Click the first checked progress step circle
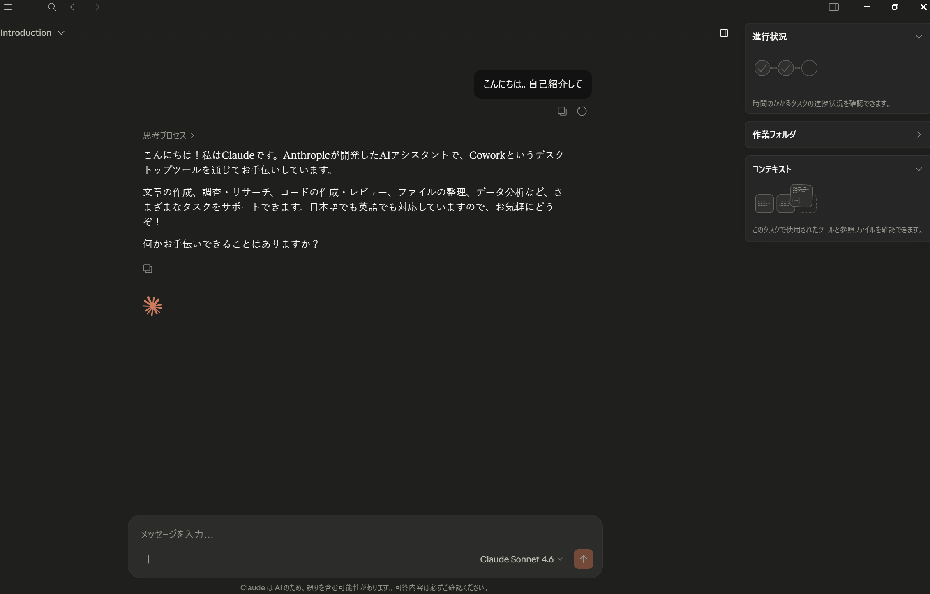Viewport: 930px width, 594px height. click(x=762, y=68)
